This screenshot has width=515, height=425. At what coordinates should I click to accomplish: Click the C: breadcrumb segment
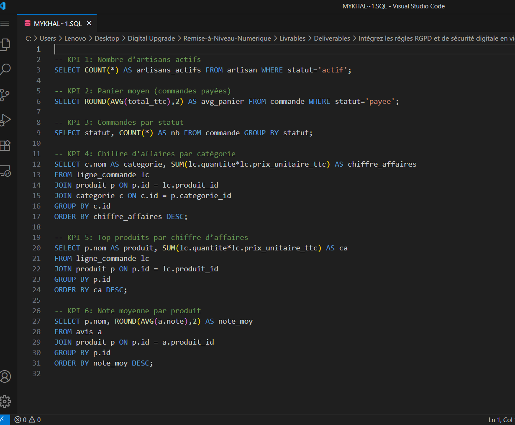click(x=28, y=38)
